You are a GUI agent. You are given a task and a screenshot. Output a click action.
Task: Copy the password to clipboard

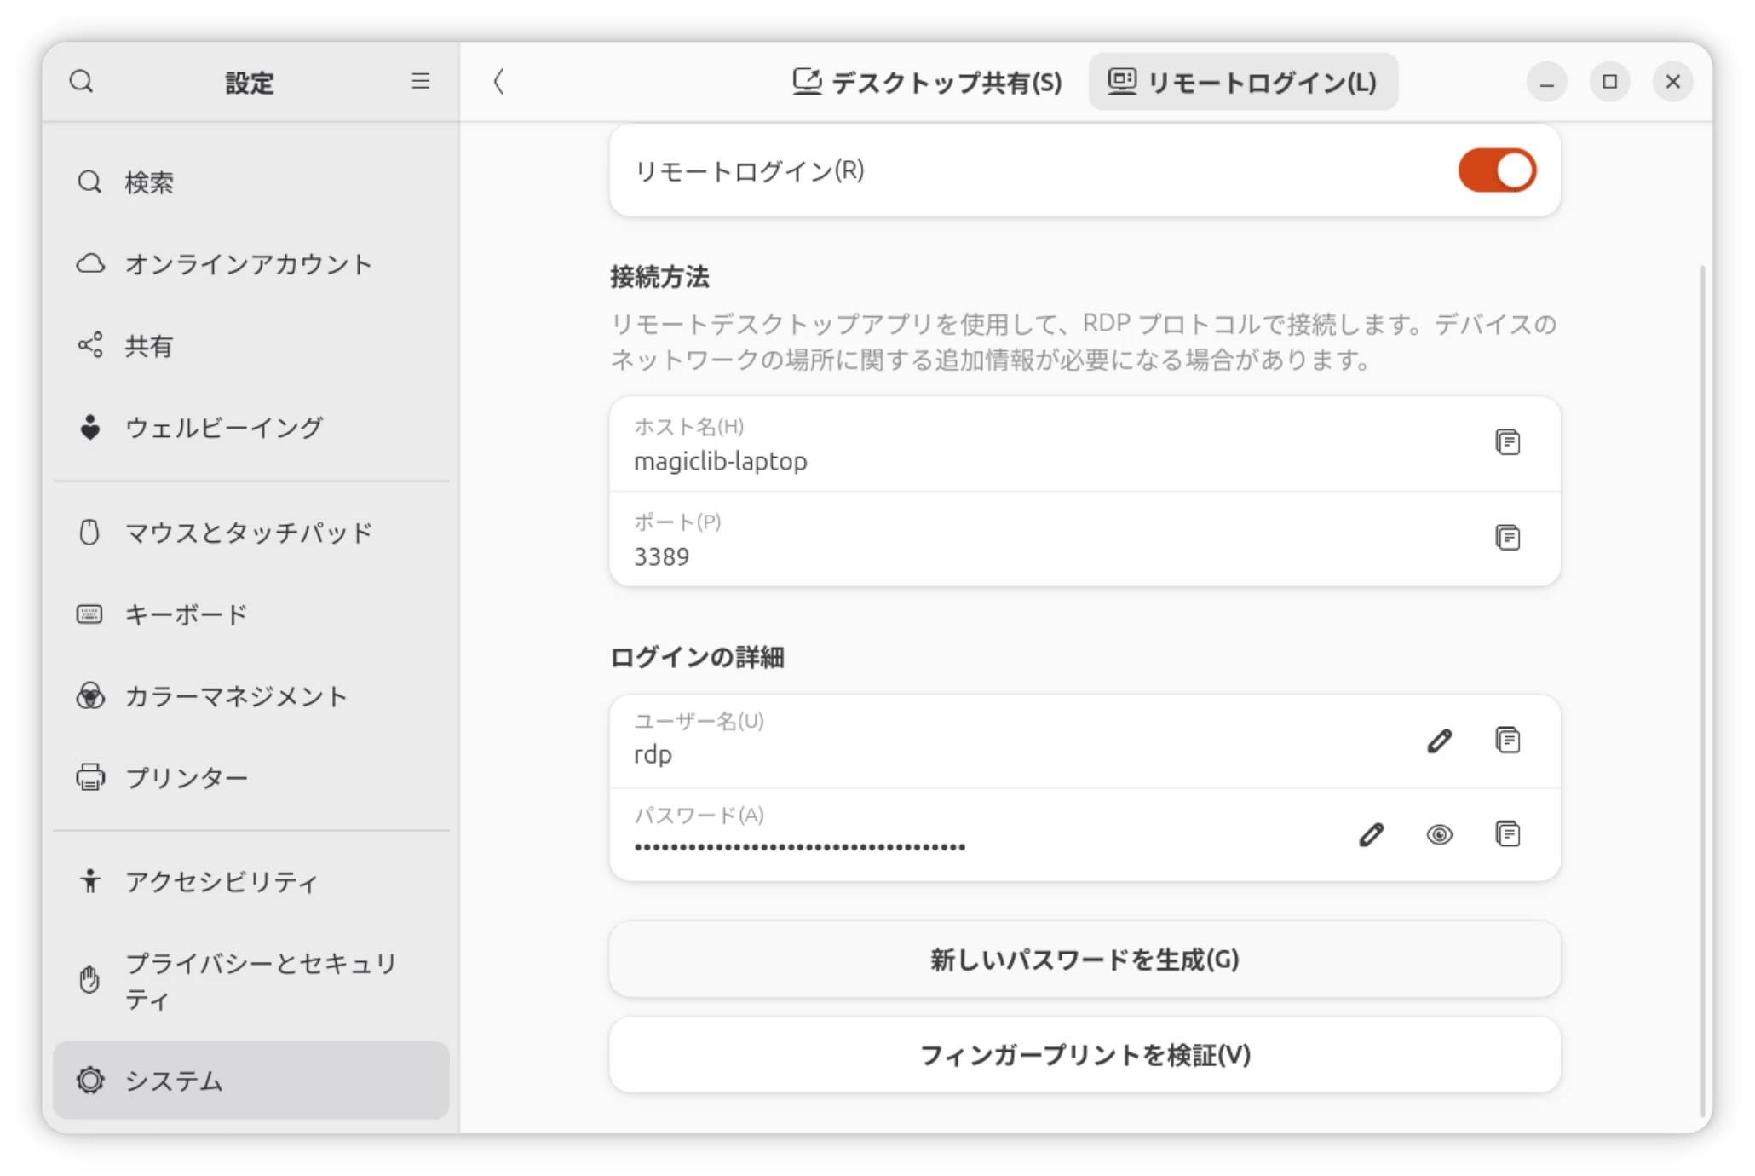coord(1507,833)
